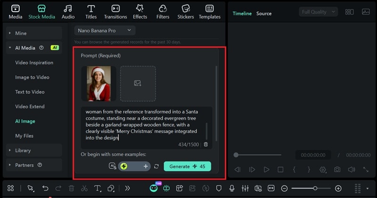Screen dimensions: 377x198
Task: Click the AI Media help icon
Action: [41, 48]
